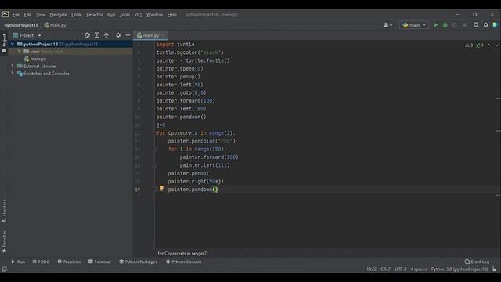Viewport: 501px width, 282px height.
Task: Open the Terminal tool window
Action: pos(99,262)
